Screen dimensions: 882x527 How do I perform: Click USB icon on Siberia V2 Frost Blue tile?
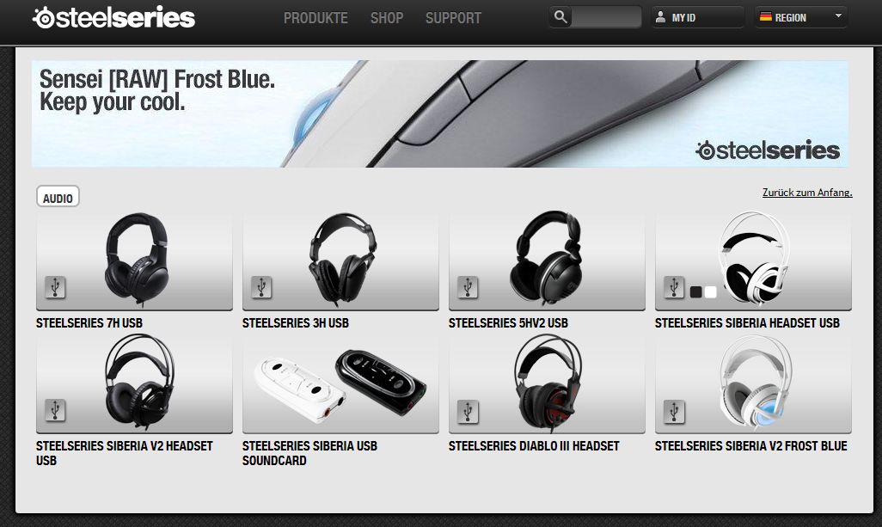pyautogui.click(x=675, y=411)
